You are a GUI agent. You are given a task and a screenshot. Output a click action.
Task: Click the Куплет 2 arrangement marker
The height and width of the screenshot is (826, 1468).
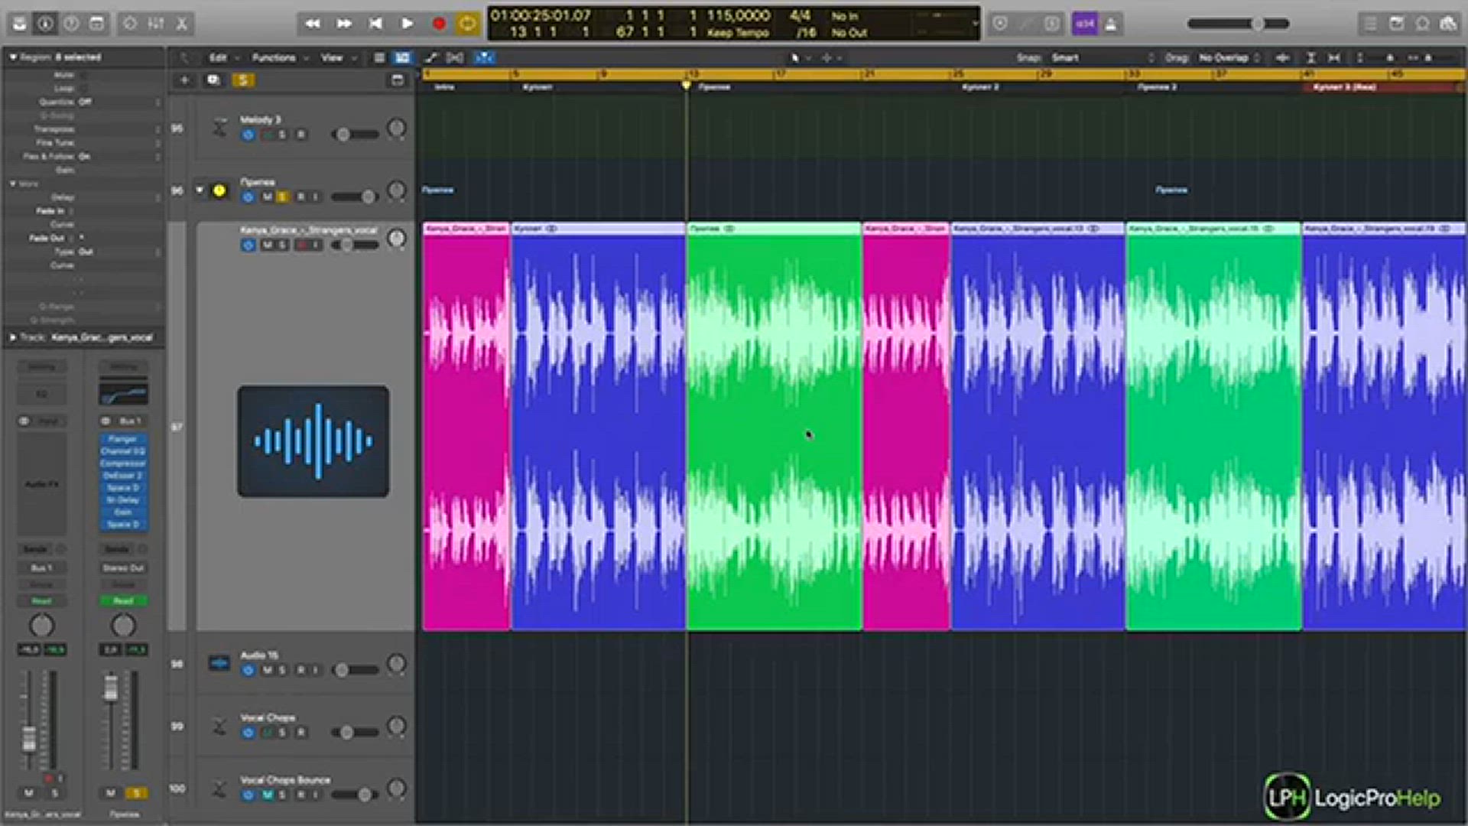(x=980, y=87)
